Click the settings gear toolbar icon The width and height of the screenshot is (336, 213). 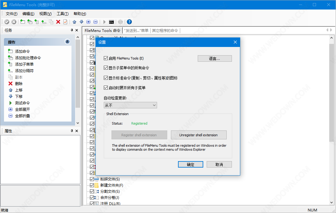click(120, 22)
